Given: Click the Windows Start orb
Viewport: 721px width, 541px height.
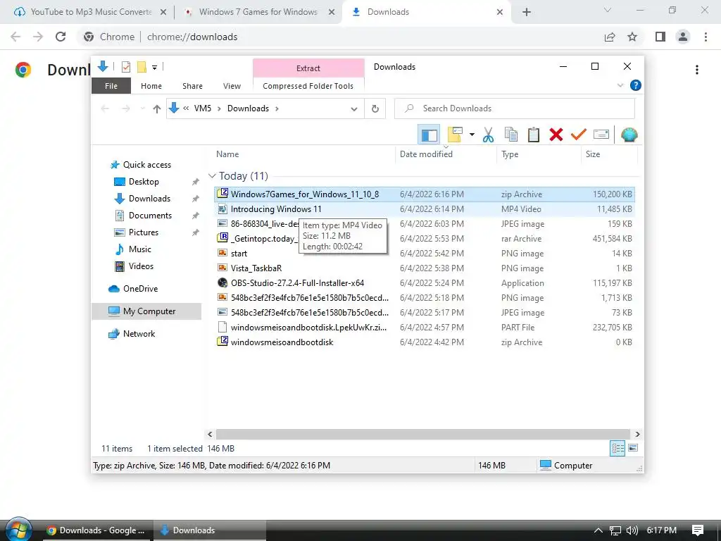Looking at the screenshot, I should coord(18,530).
